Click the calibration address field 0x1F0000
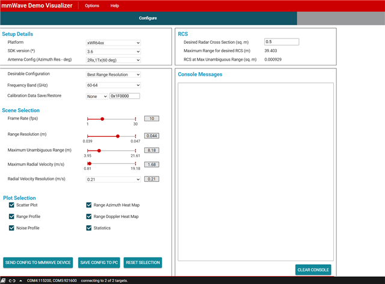385x284 pixels. 125,96
